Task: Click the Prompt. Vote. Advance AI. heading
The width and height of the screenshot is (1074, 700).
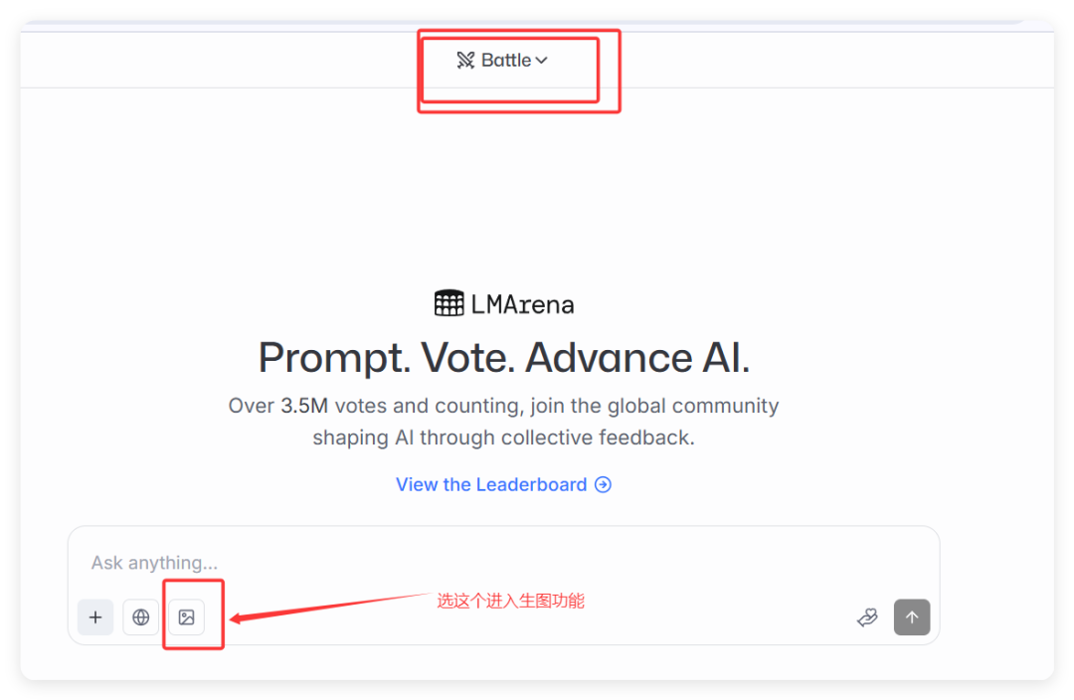Action: (x=503, y=358)
